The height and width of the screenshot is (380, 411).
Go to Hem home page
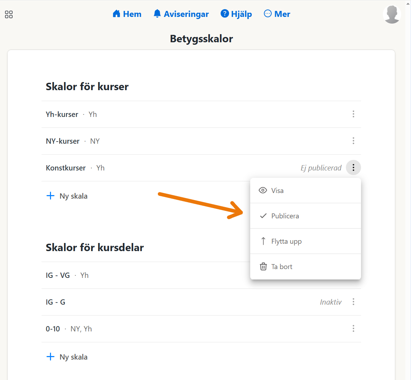point(127,14)
